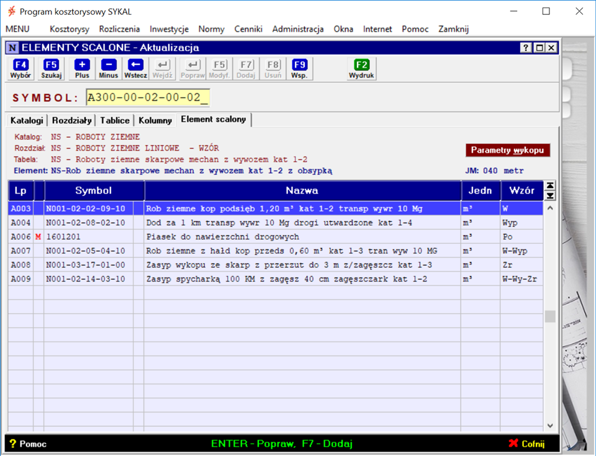The image size is (596, 456).
Task: Click the red M marker in row A006
Action: (x=38, y=237)
